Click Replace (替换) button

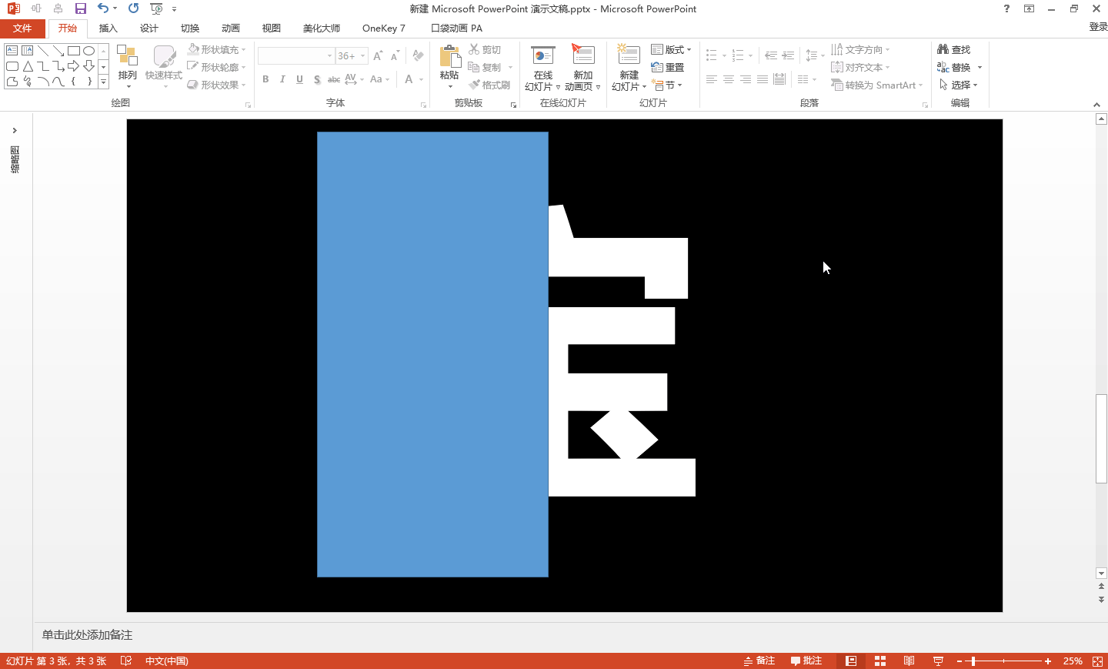tap(954, 67)
